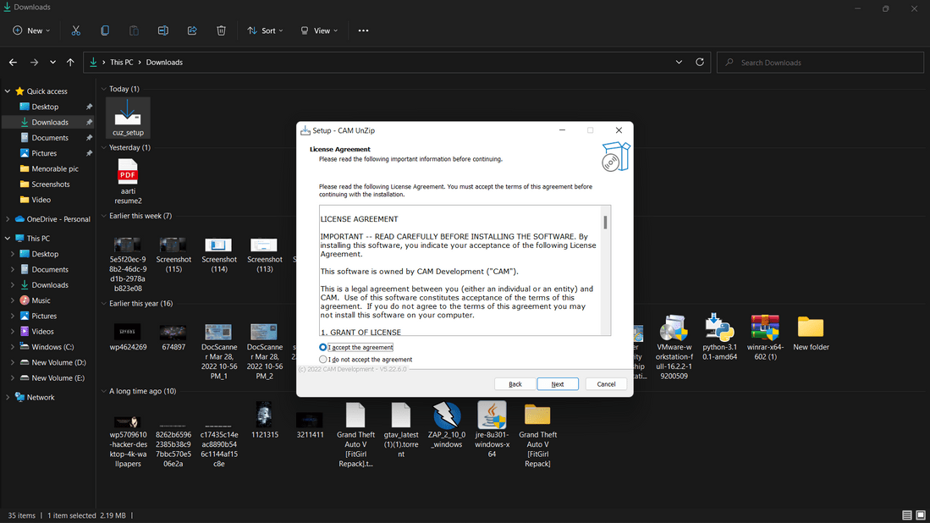Click the Delete trash icon
Image resolution: width=930 pixels, height=523 pixels.
coord(221,30)
